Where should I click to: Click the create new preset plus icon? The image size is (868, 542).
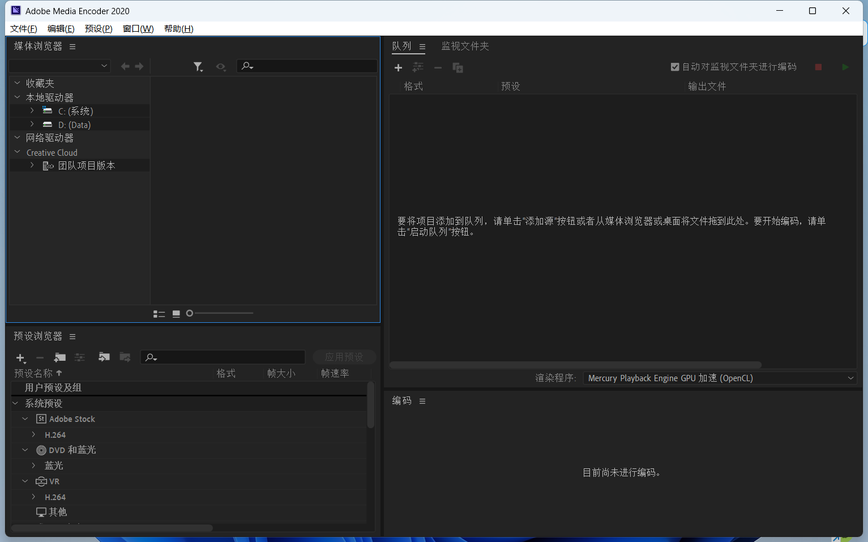click(x=20, y=358)
